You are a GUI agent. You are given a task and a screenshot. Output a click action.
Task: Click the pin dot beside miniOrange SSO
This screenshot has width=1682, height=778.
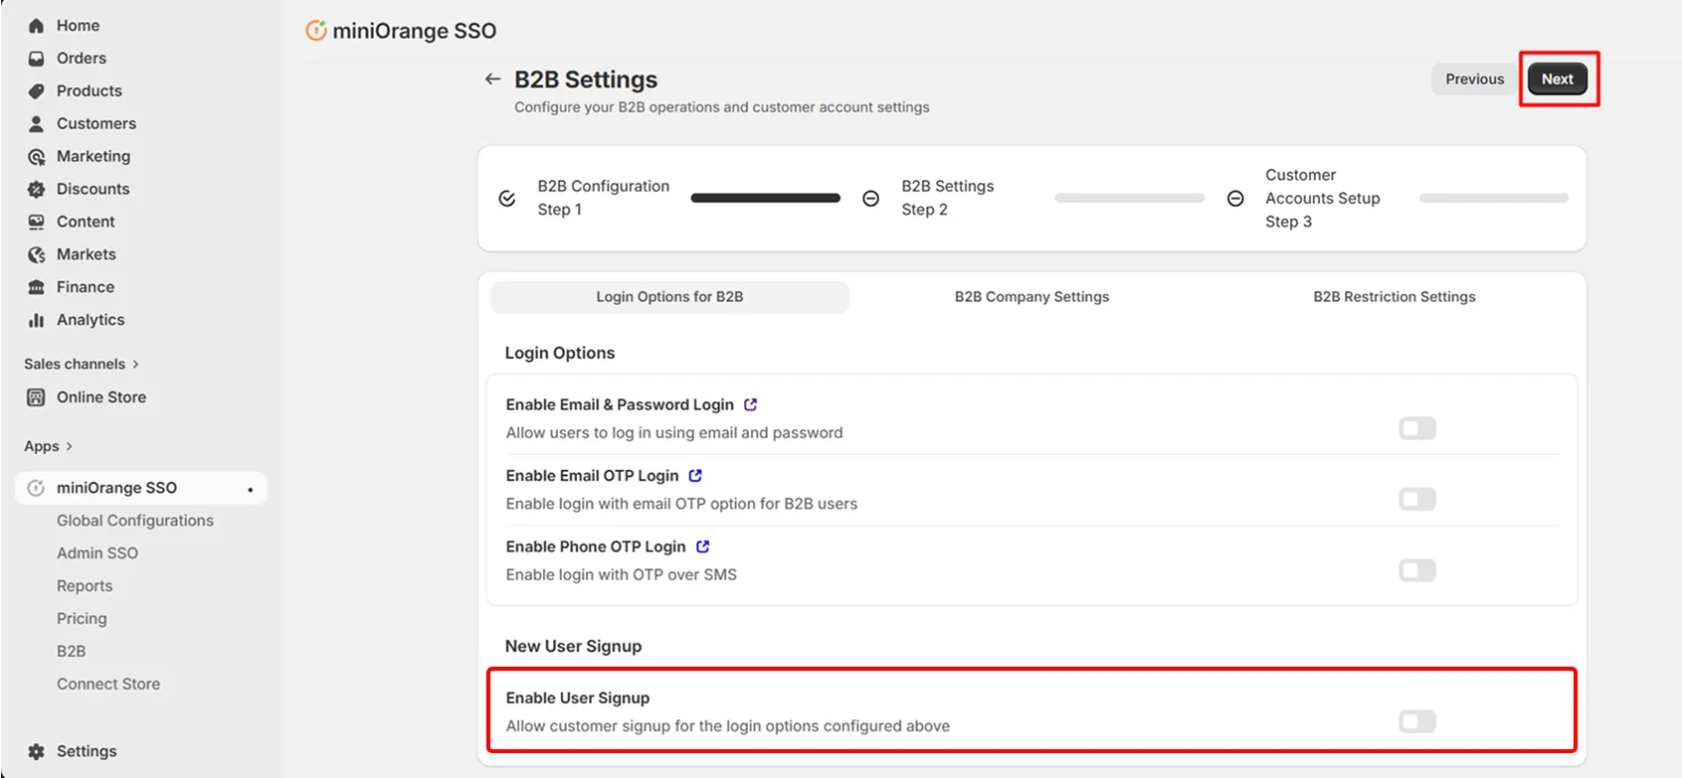click(x=250, y=490)
